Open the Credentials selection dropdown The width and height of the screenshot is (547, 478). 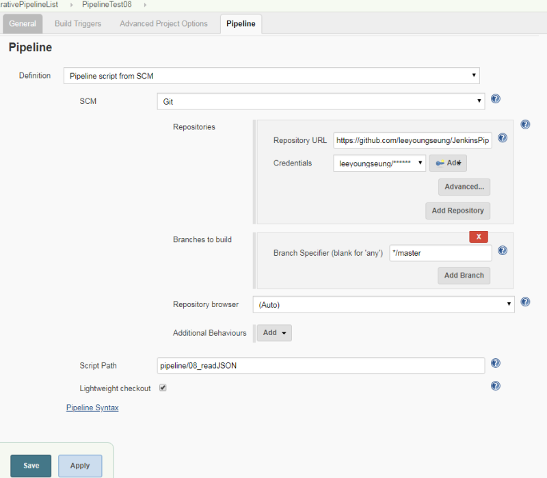(379, 163)
